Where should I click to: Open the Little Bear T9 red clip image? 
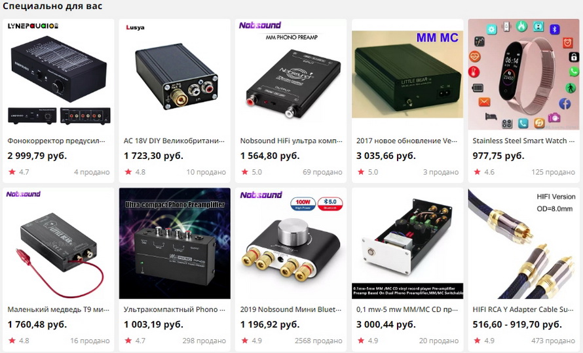pyautogui.click(x=58, y=243)
